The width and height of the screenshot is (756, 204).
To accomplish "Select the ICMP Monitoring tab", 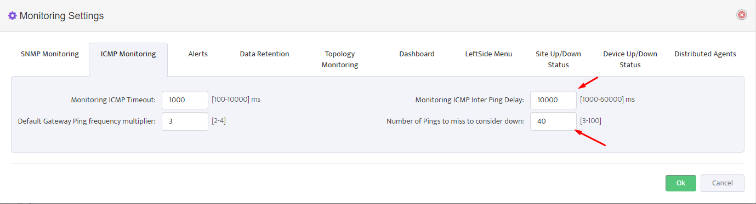I will pyautogui.click(x=128, y=54).
